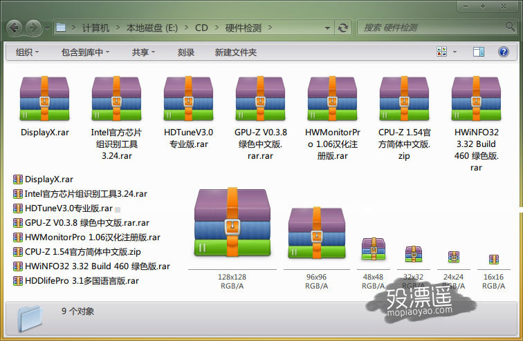
Task: Expand chevron after CD in breadcrumb
Action: (217, 28)
